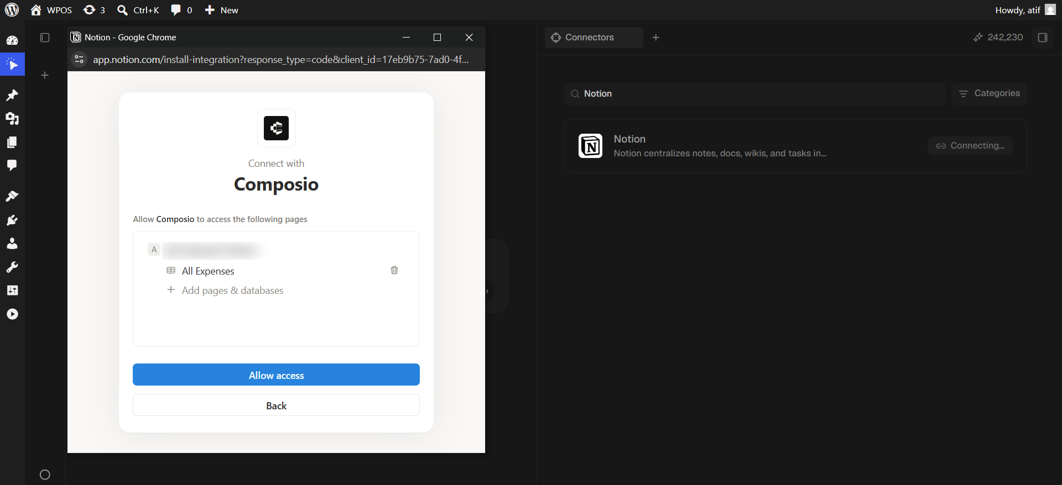1062x485 pixels.
Task: Click the Composio logo icon
Action: coord(276,128)
